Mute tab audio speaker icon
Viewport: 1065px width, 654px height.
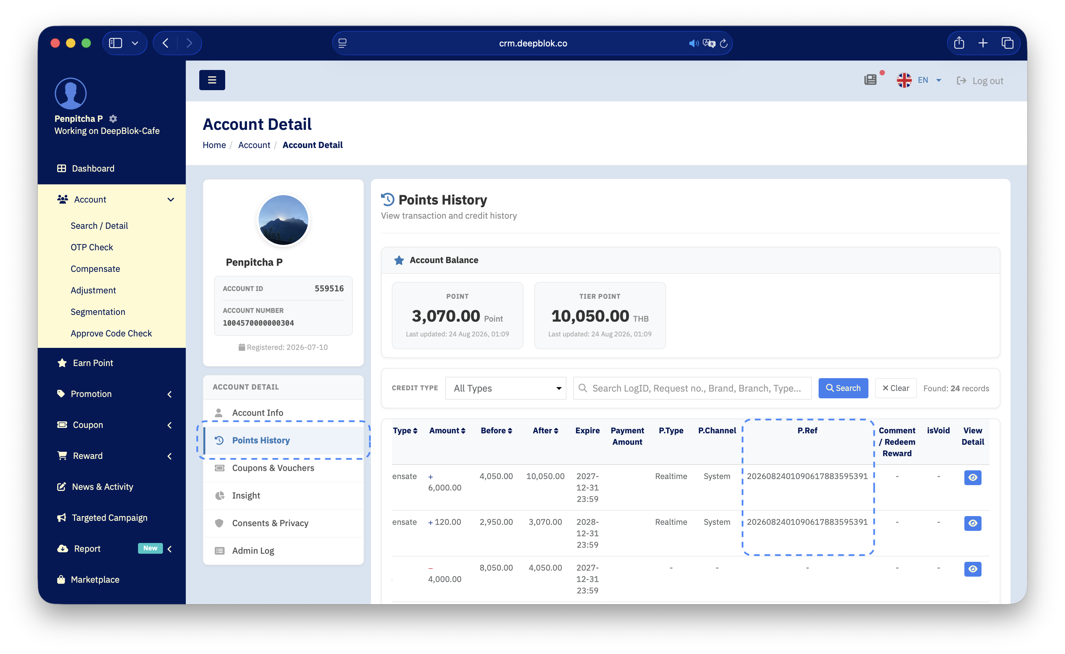click(x=694, y=43)
